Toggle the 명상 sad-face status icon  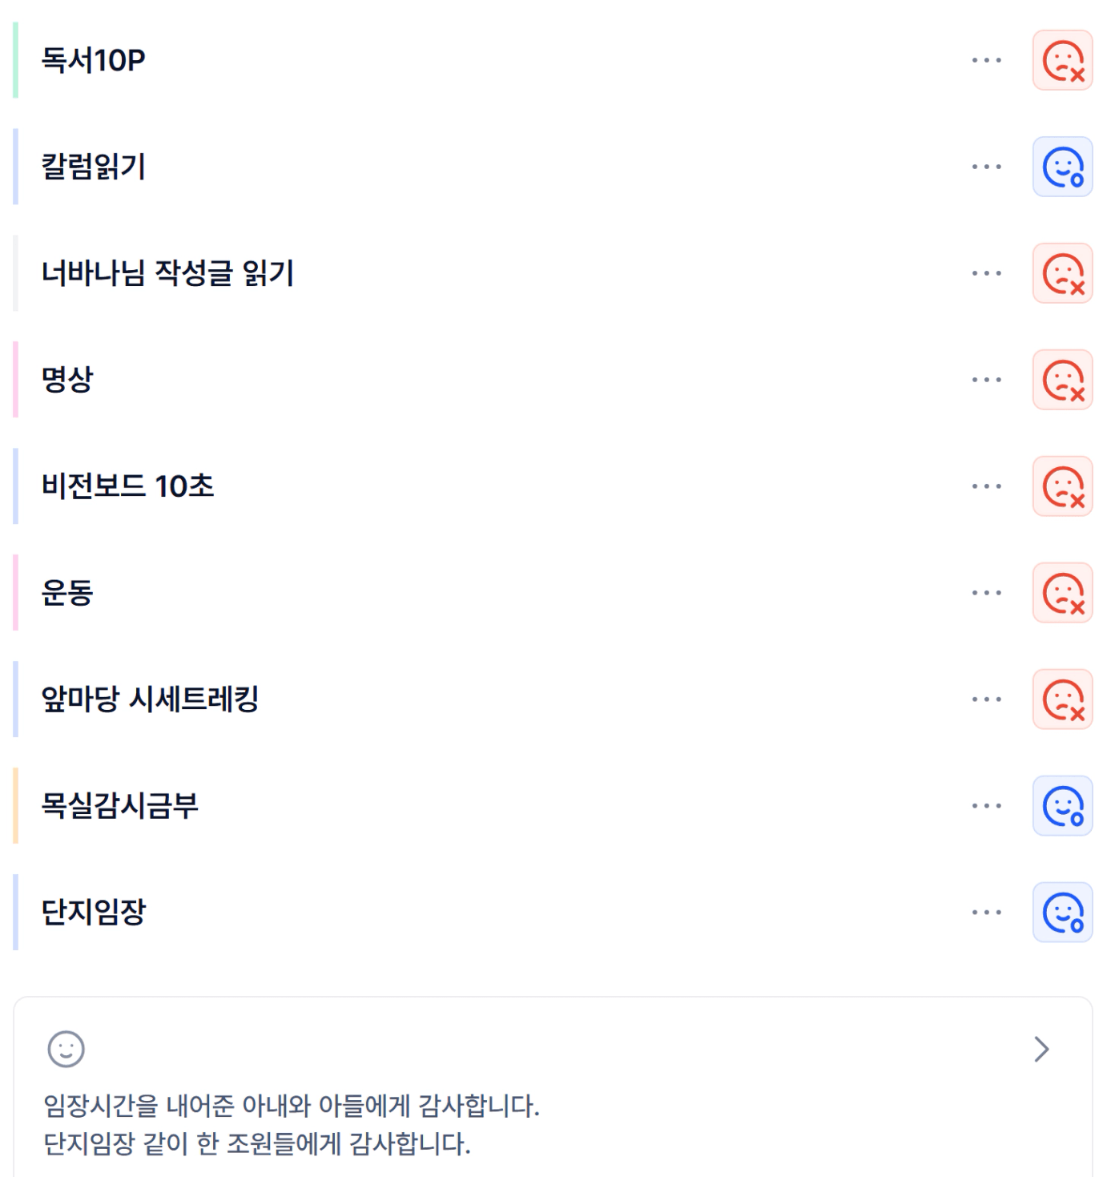1062,380
